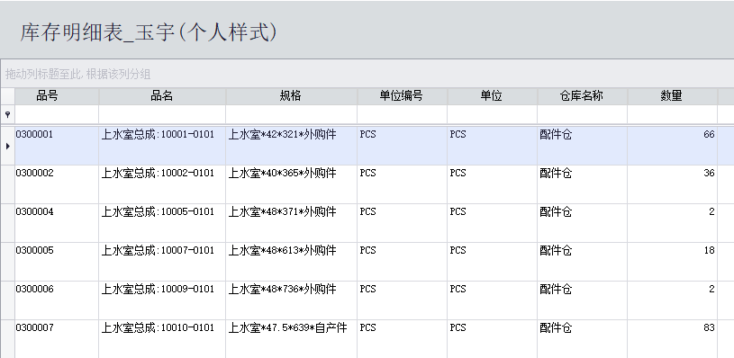Click the 品名 filter input cell
The width and height of the screenshot is (734, 358).
[162, 114]
